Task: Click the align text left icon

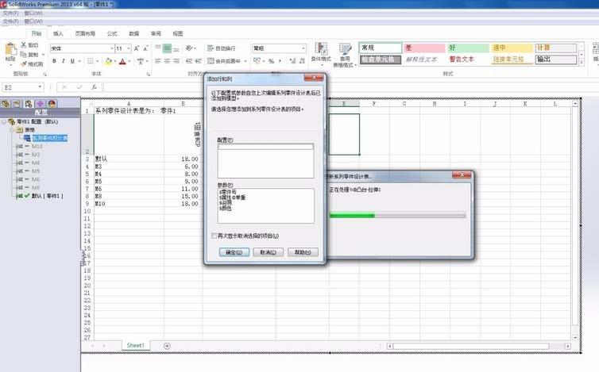Action: pyautogui.click(x=158, y=60)
